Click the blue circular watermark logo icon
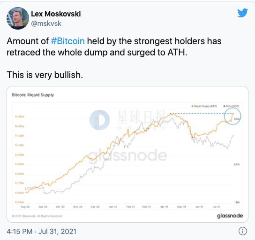The image size is (255, 240). click(99, 120)
